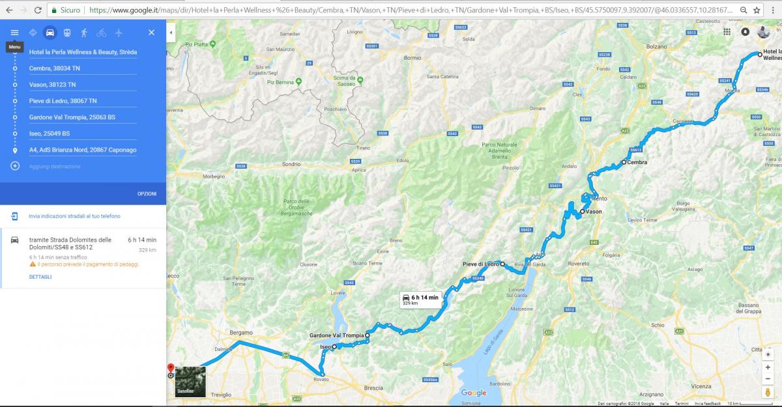782x407 pixels.
Task: Click the add destination plus icon
Action: coord(14,166)
